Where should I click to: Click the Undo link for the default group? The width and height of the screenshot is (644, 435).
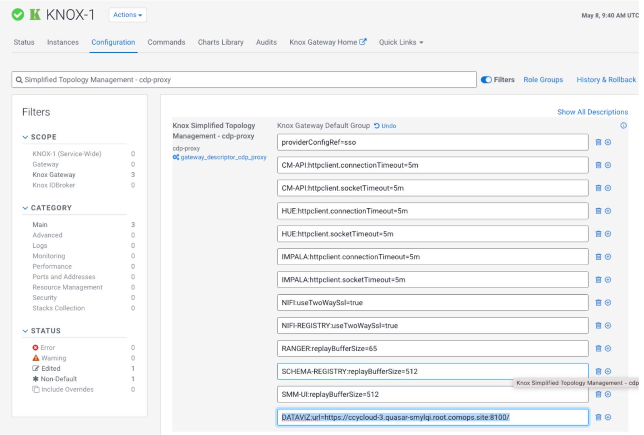click(x=386, y=126)
